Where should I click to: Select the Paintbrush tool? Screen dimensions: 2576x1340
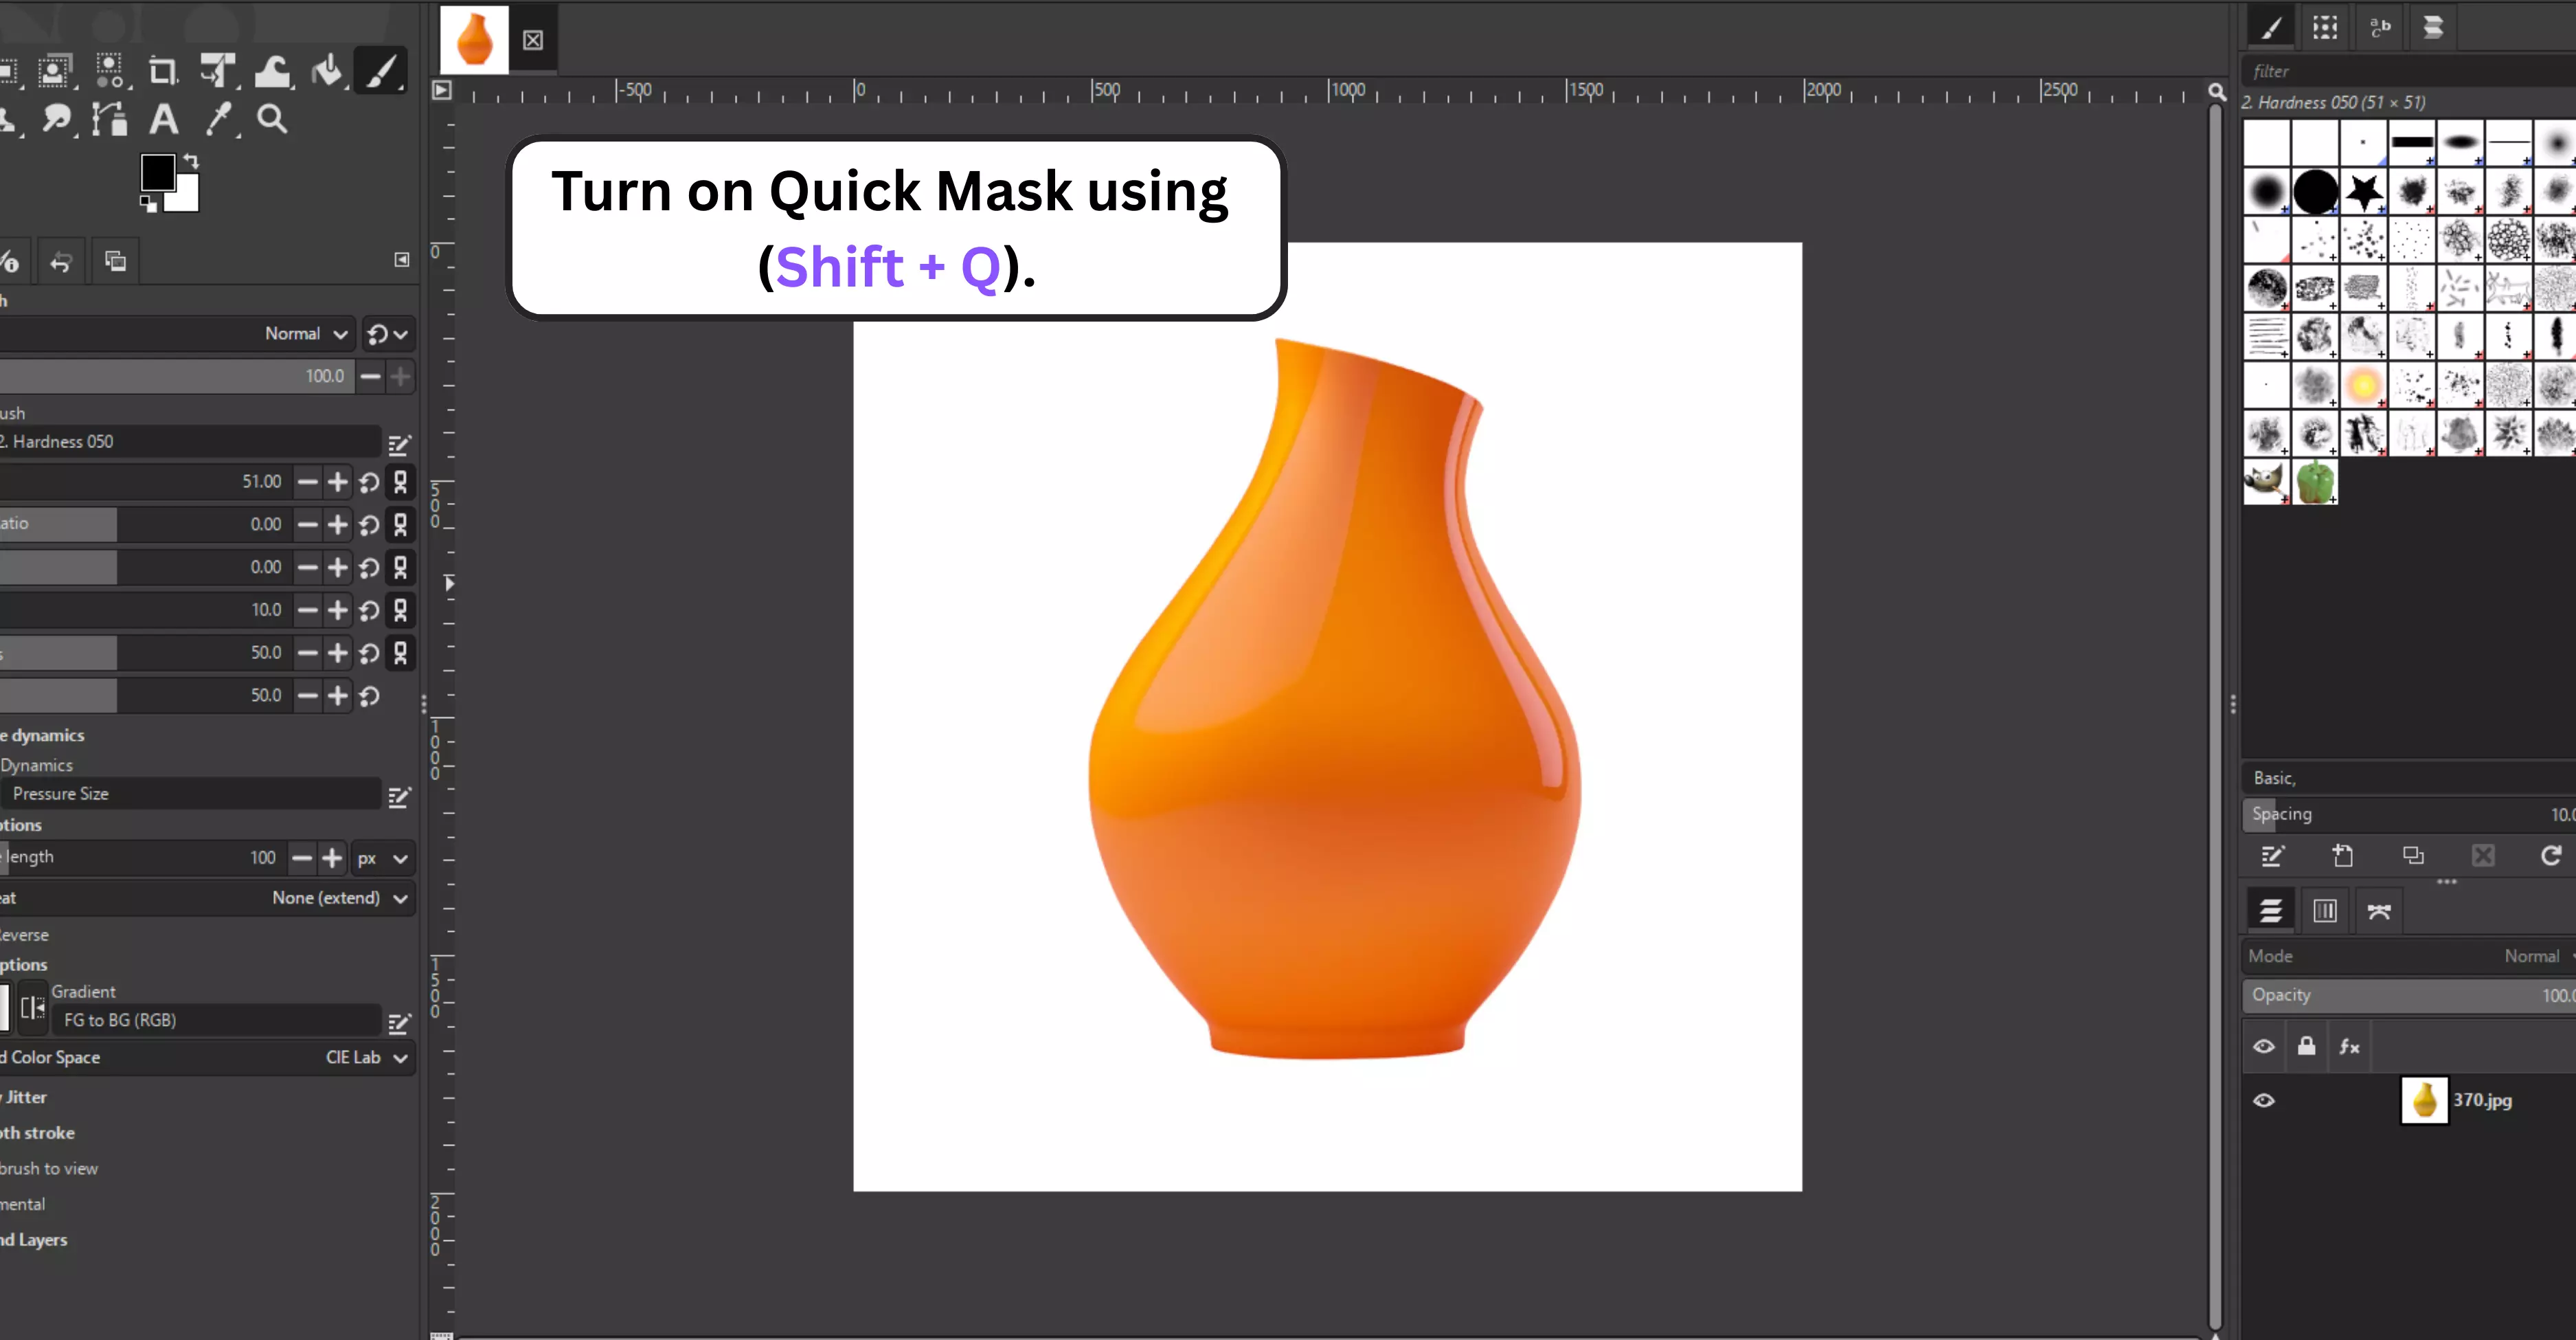(381, 71)
